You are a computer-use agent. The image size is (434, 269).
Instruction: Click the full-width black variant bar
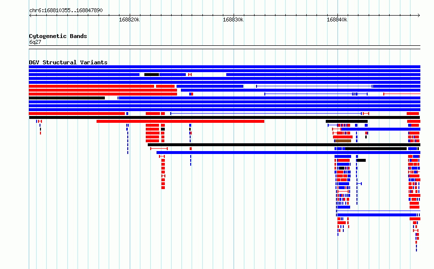(x=224, y=117)
